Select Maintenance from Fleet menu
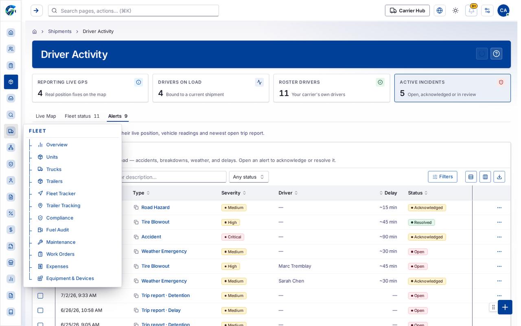Viewport: 521px width, 326px height. click(61, 242)
